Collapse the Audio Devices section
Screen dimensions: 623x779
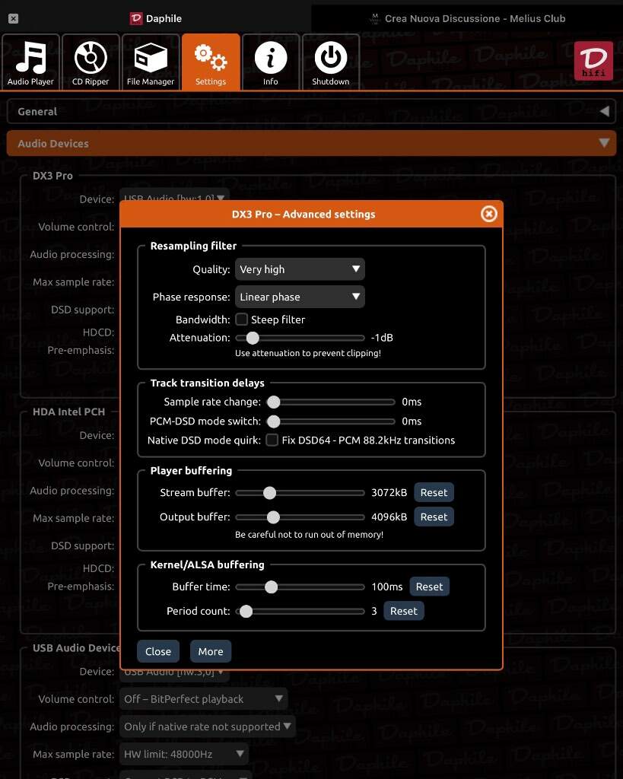click(x=312, y=144)
